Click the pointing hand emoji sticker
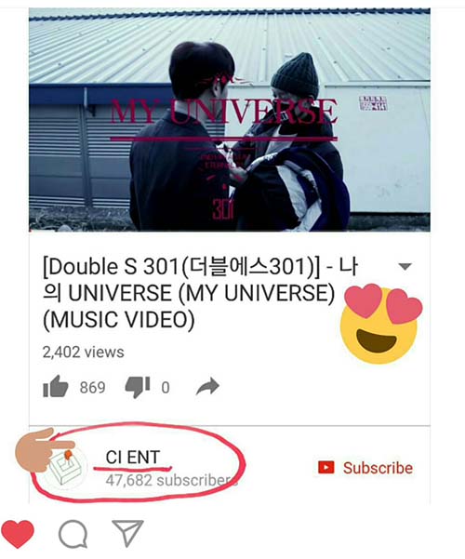465x559 pixels. pyautogui.click(x=45, y=450)
